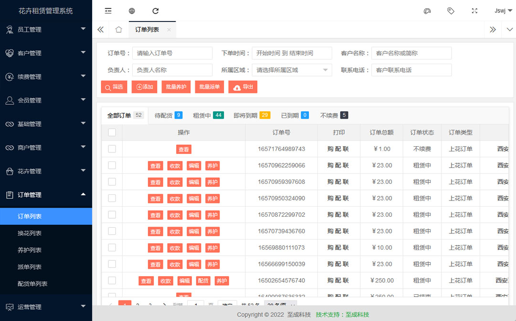
Task: Switch to the 已到期 tab
Action: click(295, 116)
